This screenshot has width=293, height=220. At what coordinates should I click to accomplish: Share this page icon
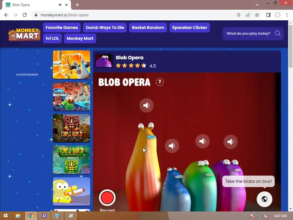coord(248,15)
